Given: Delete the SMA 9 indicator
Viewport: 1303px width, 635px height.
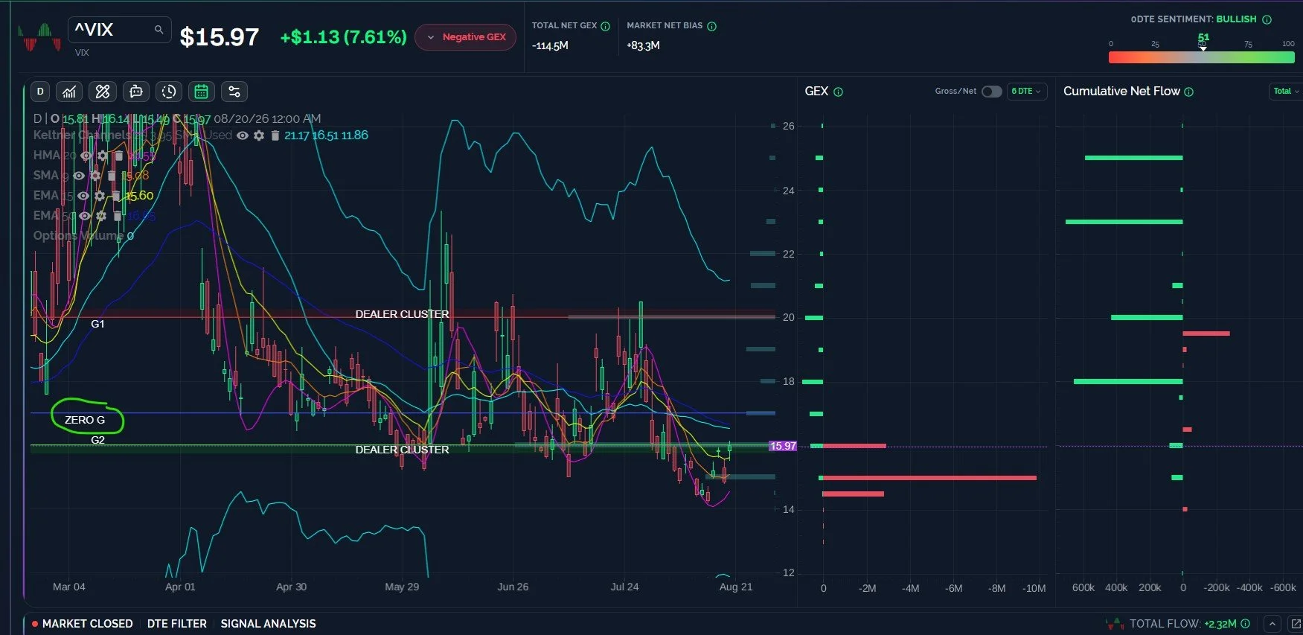Looking at the screenshot, I should (112, 176).
